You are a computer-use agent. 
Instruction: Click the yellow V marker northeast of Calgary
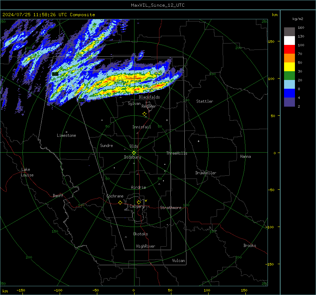point(146,201)
